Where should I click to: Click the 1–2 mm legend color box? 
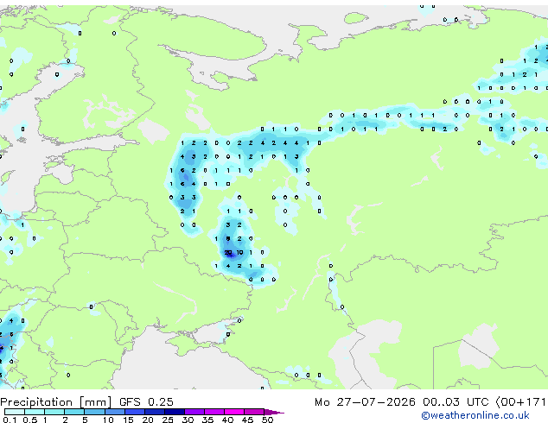54,412
